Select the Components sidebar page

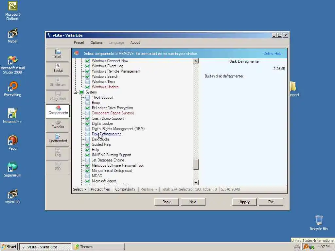(x=58, y=110)
